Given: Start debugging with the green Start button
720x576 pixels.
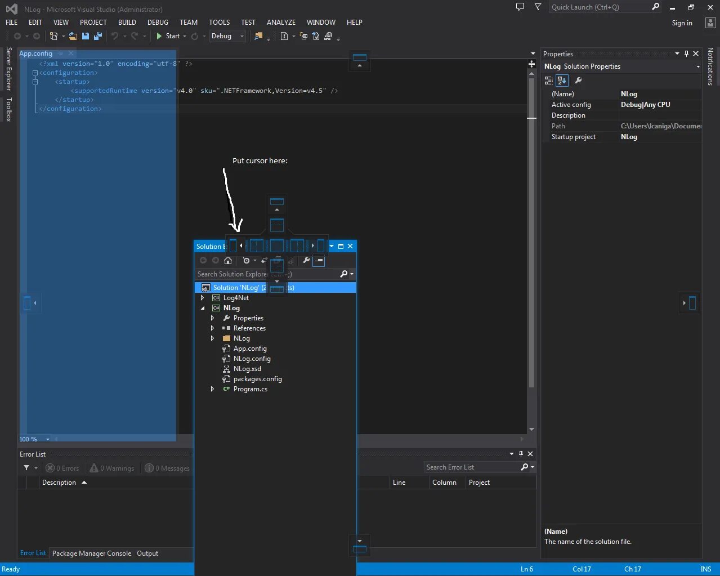Looking at the screenshot, I should [168, 36].
